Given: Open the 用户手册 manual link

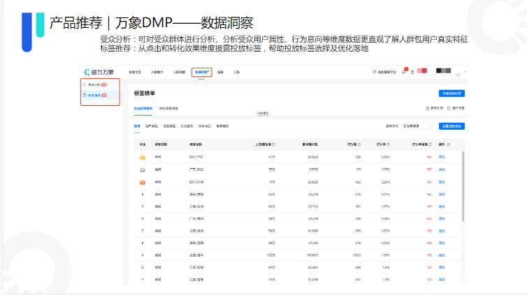Looking at the screenshot, I should click(x=456, y=108).
